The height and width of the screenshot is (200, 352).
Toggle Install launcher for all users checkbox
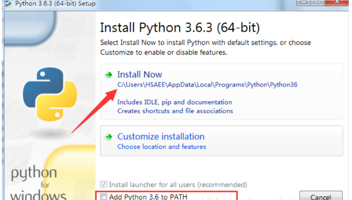point(104,184)
